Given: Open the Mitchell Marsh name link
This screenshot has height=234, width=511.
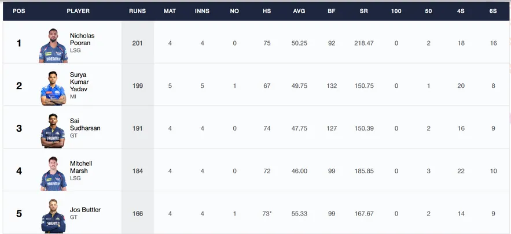Looking at the screenshot, I should click(x=81, y=168).
